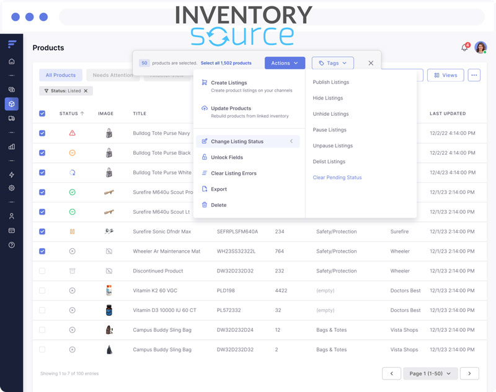Open the products cube icon in sidebar

point(12,104)
